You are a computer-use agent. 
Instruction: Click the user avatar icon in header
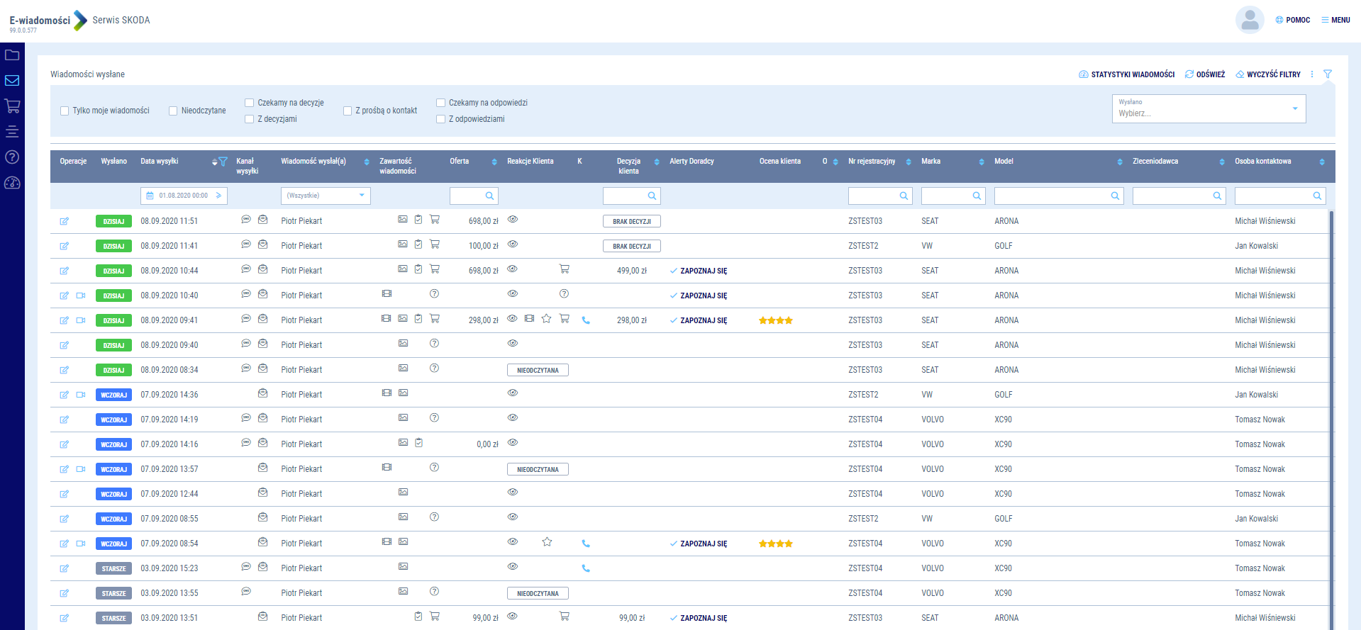click(1250, 20)
